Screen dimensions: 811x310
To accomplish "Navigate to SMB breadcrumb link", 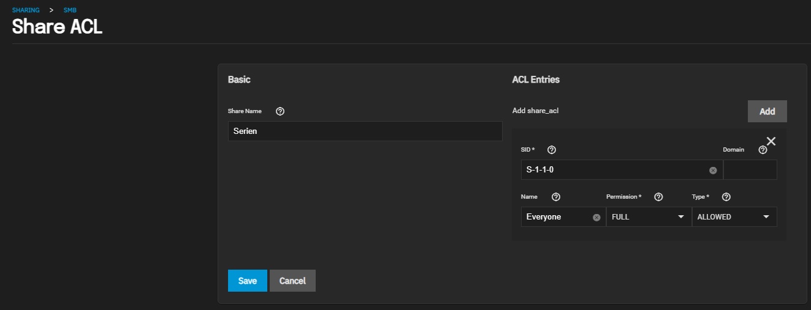I will [70, 10].
